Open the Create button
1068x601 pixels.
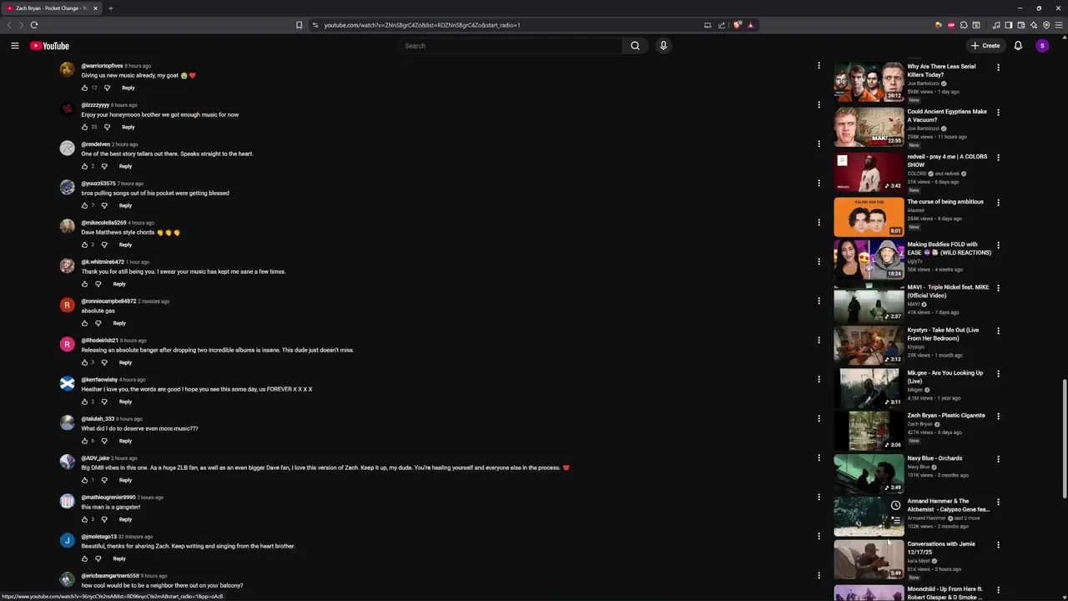coord(985,46)
